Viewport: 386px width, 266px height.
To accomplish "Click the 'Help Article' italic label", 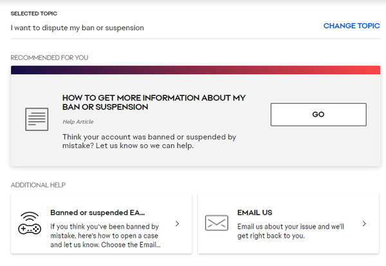I will [x=78, y=121].
